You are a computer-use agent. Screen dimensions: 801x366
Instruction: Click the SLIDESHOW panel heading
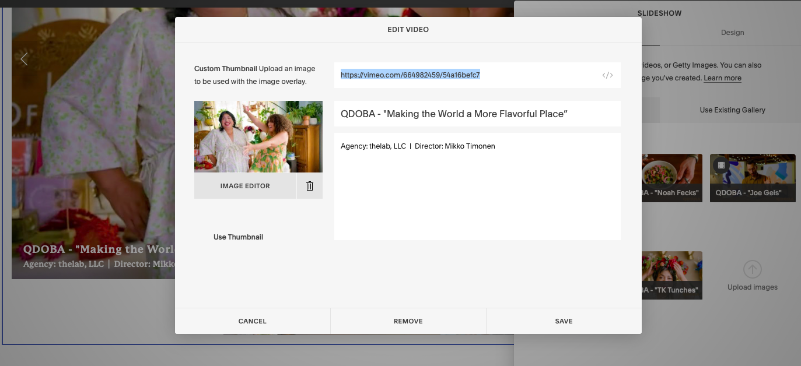point(659,13)
